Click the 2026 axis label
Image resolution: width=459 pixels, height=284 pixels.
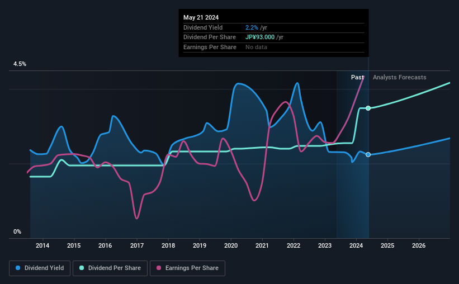point(419,245)
